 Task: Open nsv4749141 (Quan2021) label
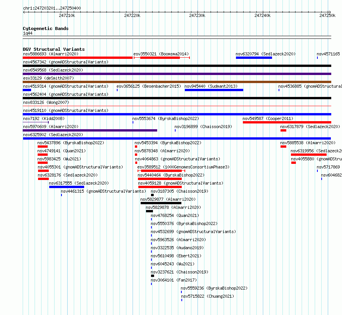[61, 151]
